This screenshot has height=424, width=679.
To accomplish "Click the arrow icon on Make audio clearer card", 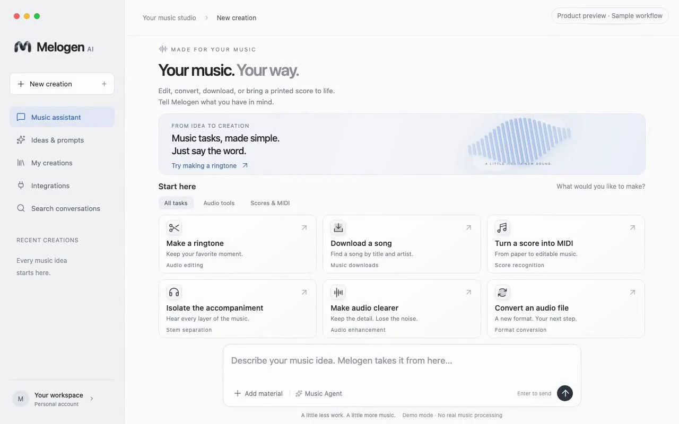I will [x=468, y=293].
